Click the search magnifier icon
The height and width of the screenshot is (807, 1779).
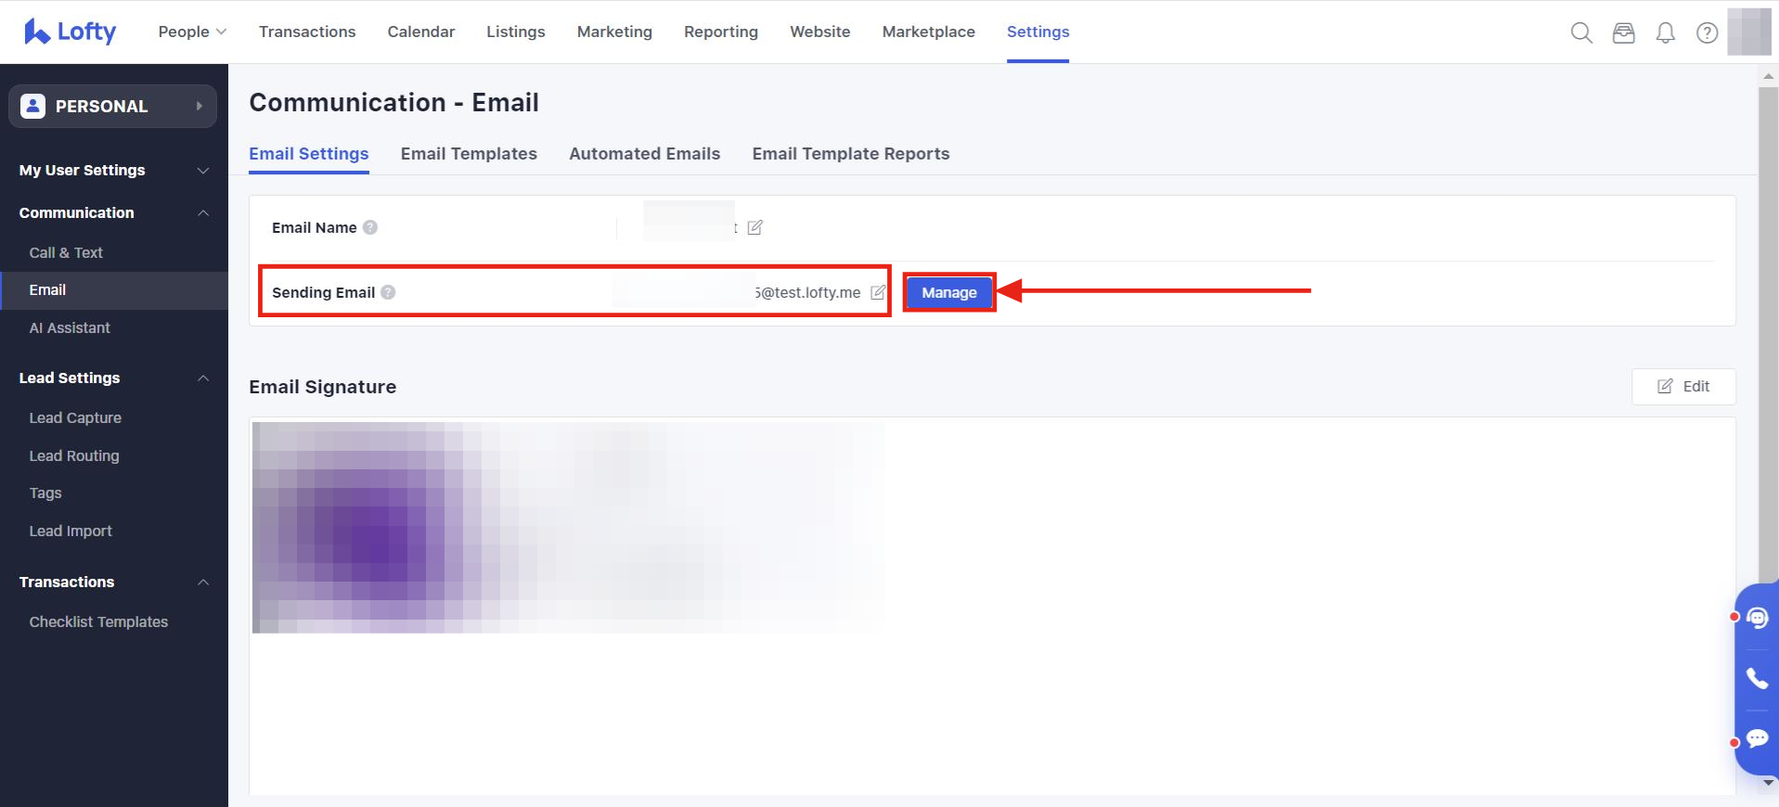[x=1581, y=33]
